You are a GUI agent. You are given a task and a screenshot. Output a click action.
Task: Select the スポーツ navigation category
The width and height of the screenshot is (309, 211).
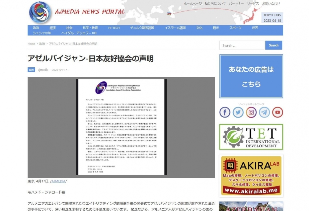coord(235,28)
